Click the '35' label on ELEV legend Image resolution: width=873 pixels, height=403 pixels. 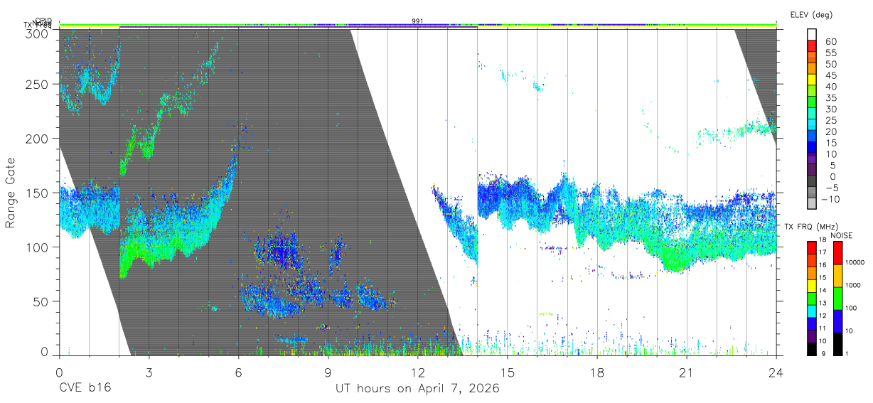click(x=832, y=97)
